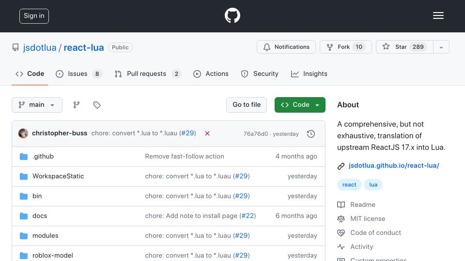Click the Notifications bell button
Screen dimensions: 465x261
click(286, 47)
